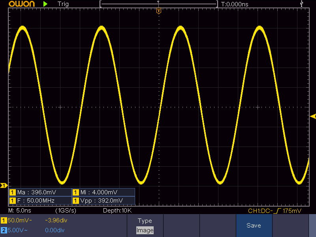Click the orange T trigger position marker
Viewport: 316px width, 237px height.
(x=159, y=11)
